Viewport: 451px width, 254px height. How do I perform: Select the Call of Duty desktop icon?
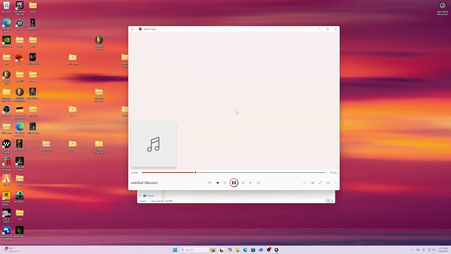pyautogui.click(x=6, y=216)
